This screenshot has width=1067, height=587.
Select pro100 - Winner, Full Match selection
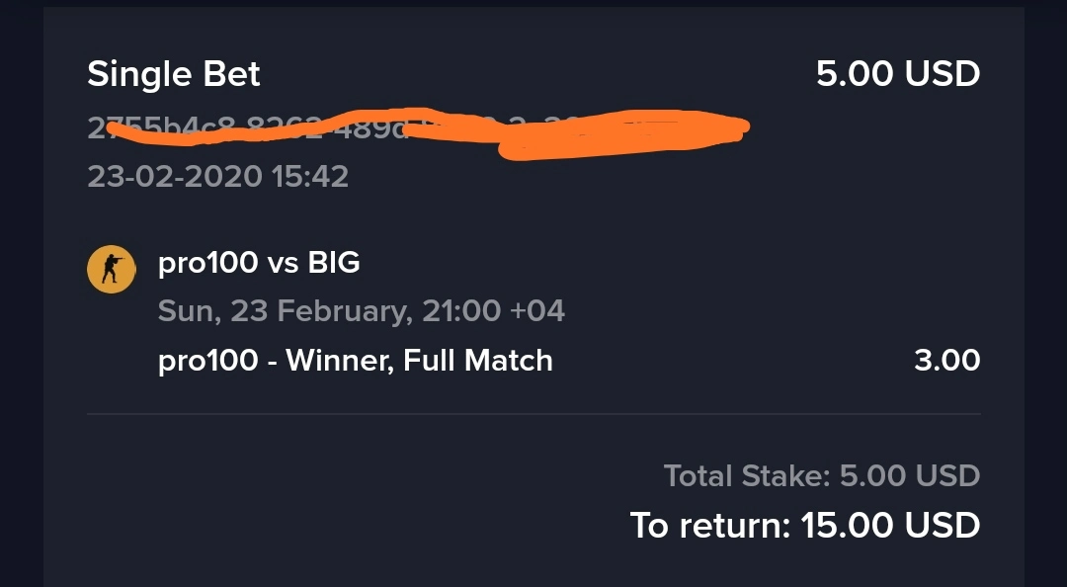tap(356, 361)
